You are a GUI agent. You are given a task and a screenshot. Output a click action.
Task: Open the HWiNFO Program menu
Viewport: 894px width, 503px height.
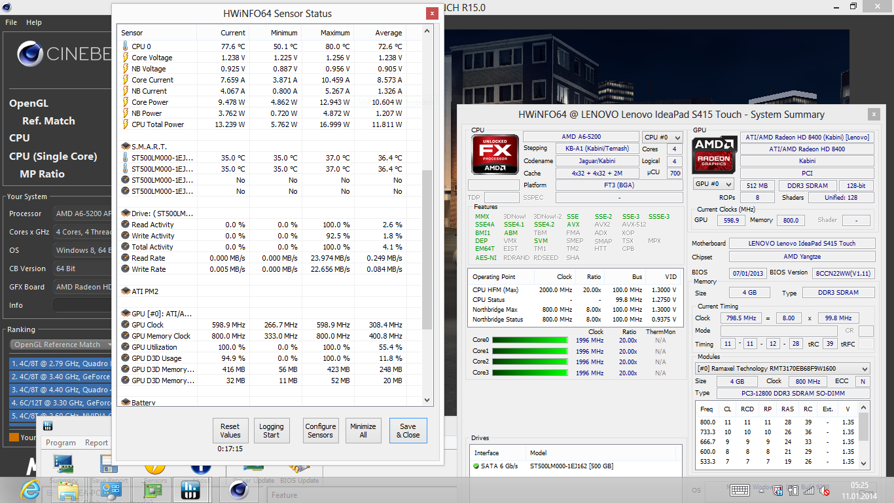click(x=61, y=443)
